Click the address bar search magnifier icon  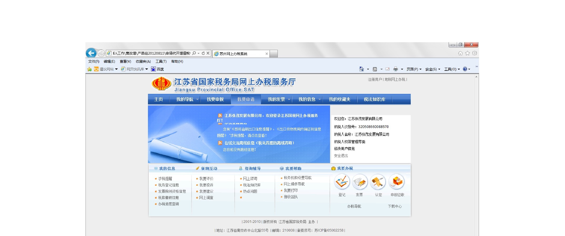[x=194, y=53]
